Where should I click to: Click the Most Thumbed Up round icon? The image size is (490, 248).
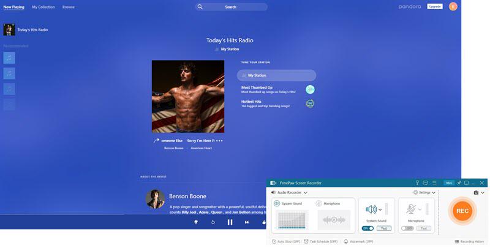pos(310,89)
